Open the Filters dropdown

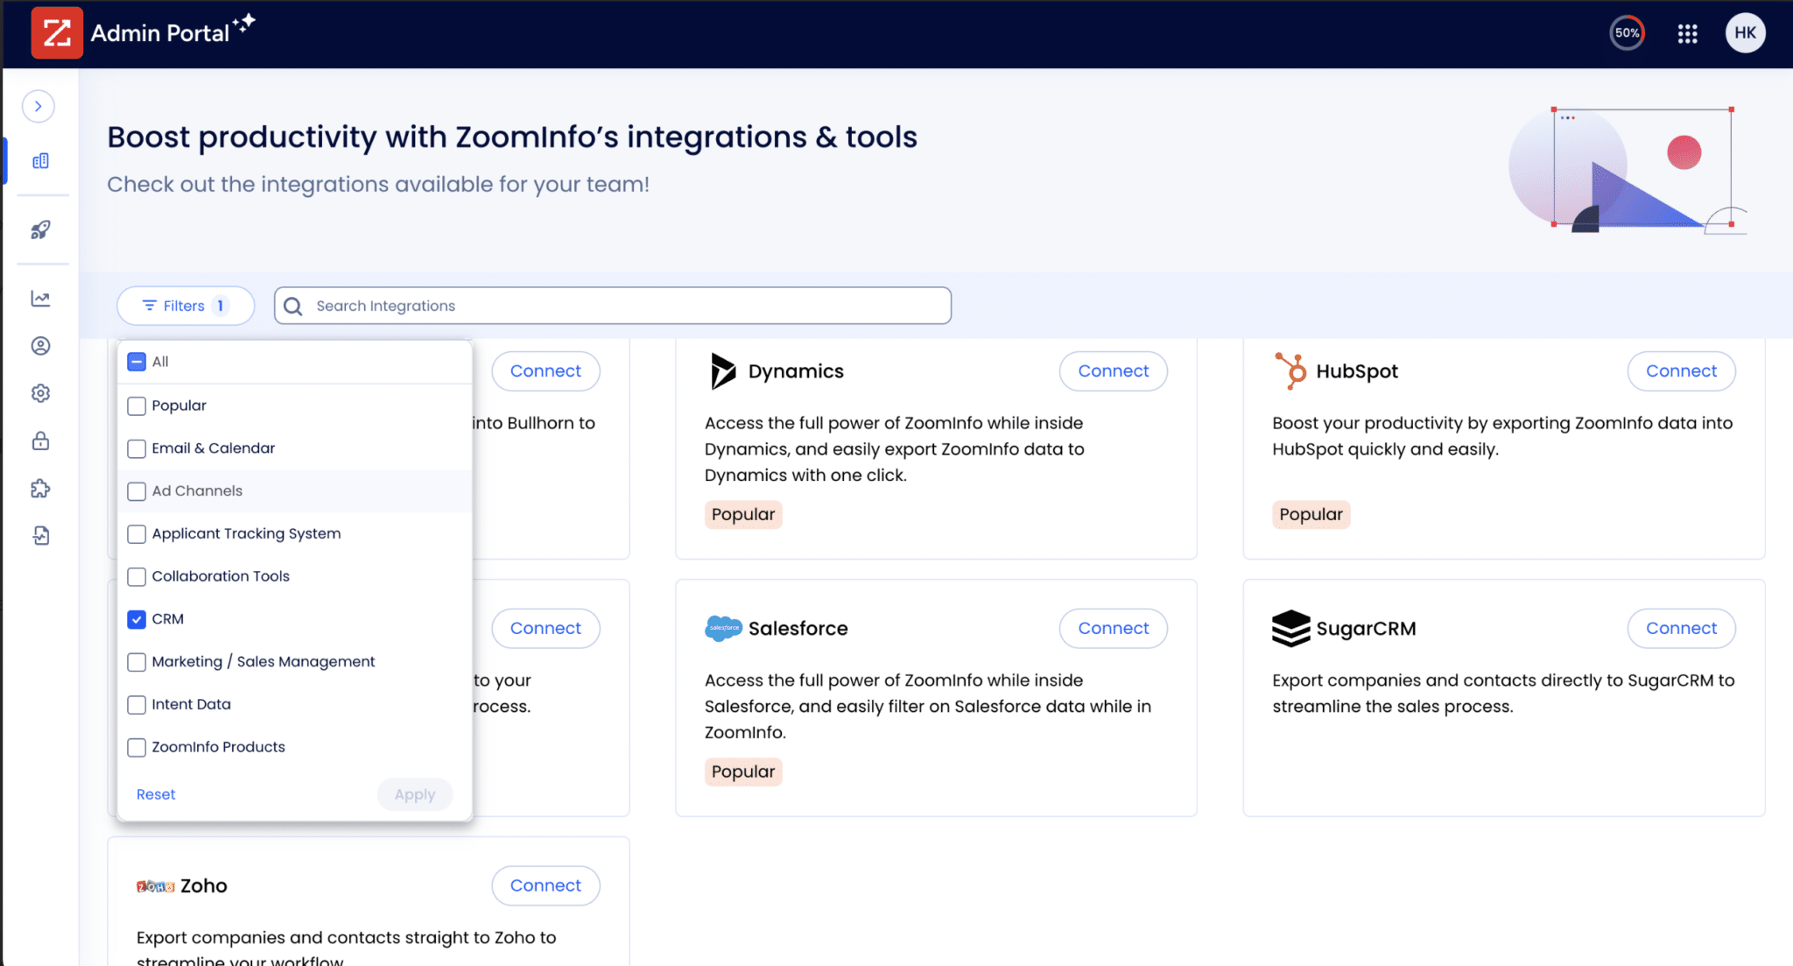tap(185, 305)
